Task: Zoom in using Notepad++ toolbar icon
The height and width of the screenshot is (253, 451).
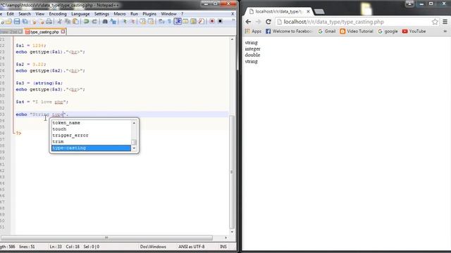Action: click(125, 22)
